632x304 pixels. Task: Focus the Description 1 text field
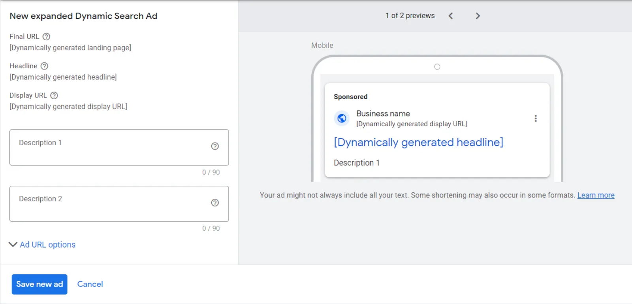(119, 147)
